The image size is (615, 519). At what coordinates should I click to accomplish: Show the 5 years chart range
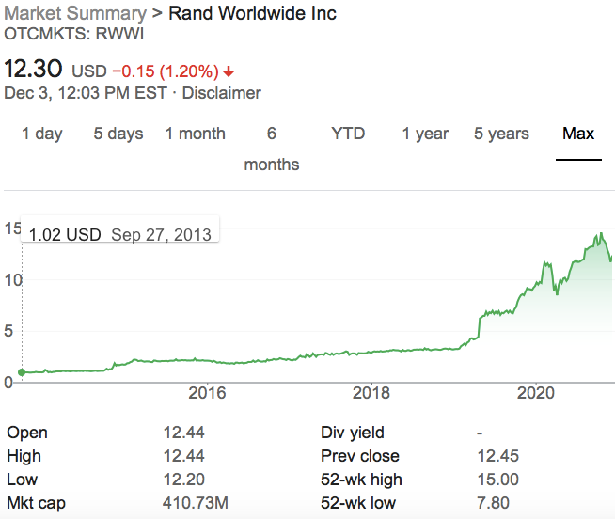[501, 134]
